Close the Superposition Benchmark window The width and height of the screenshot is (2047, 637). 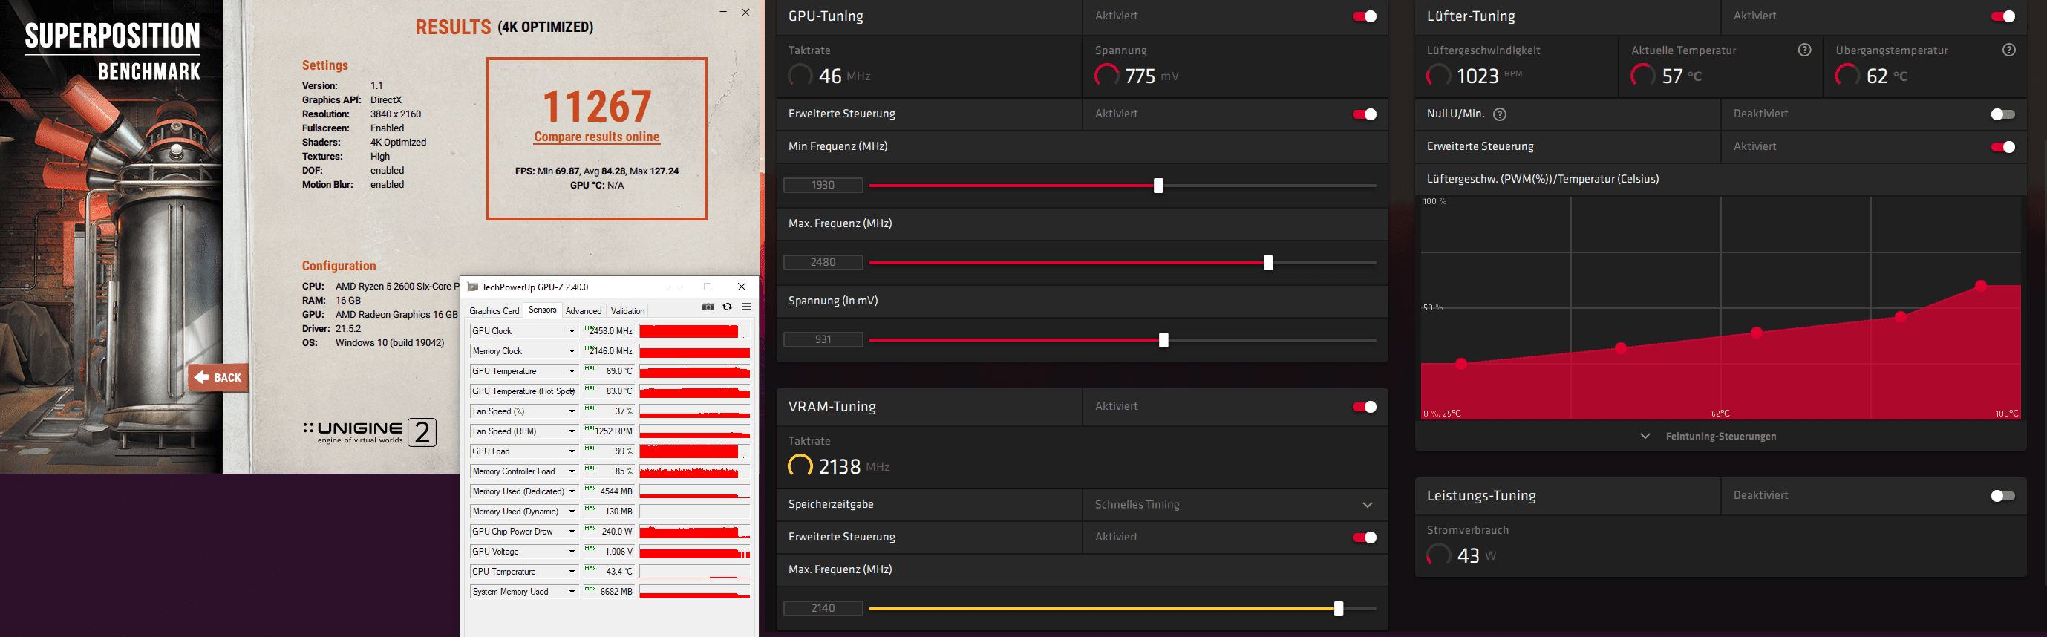(x=745, y=12)
